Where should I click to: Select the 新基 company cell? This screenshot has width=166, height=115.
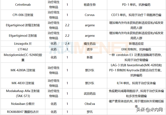[90, 57]
